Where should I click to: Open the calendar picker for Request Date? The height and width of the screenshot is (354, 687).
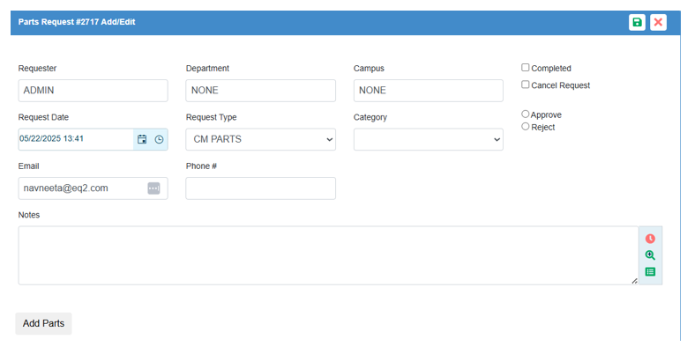pos(142,139)
